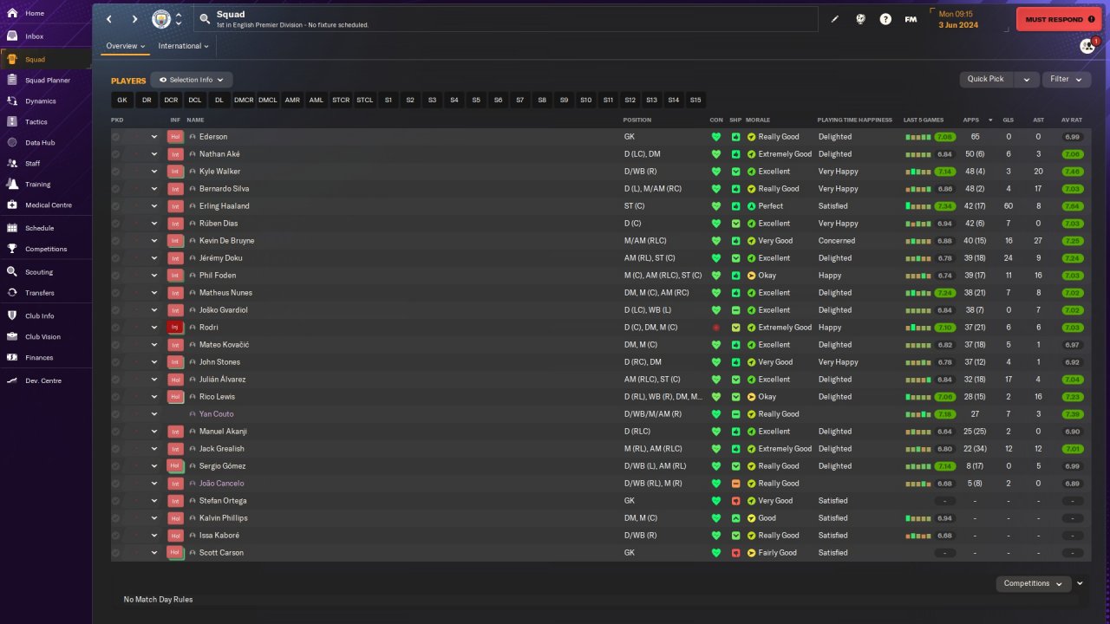Viewport: 1110px width, 624px height.
Task: Click the search magnifier icon
Action: tap(205, 18)
